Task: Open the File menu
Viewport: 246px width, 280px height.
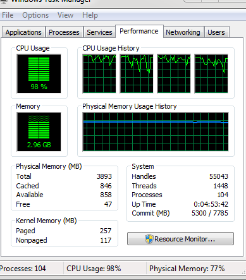Action: pyautogui.click(x=8, y=15)
